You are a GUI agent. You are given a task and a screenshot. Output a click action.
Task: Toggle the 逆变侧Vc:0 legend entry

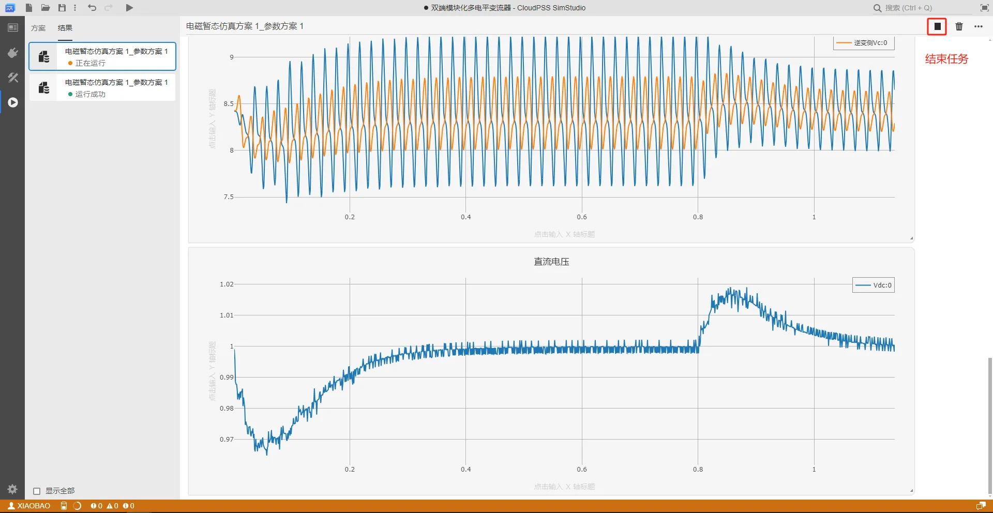coord(864,43)
